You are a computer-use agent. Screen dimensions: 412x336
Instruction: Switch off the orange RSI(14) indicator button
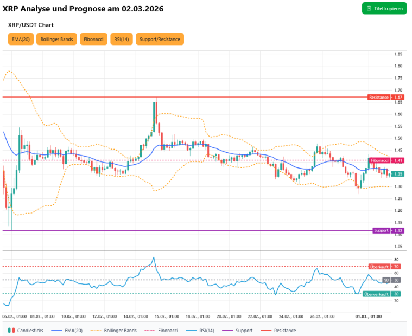[x=121, y=39]
